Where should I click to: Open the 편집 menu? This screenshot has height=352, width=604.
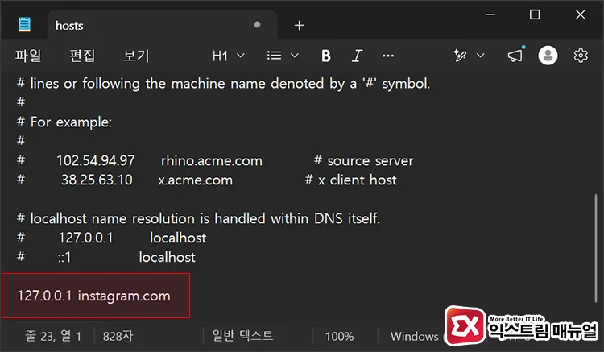[x=82, y=56]
